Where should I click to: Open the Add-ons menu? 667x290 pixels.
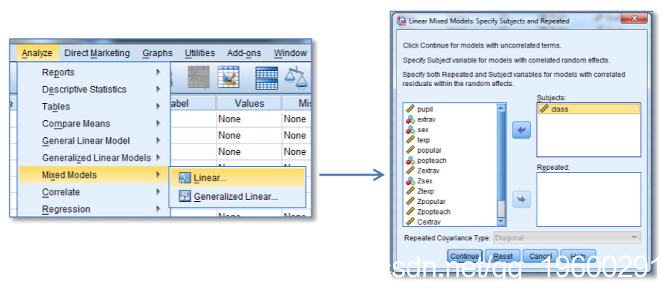243,53
